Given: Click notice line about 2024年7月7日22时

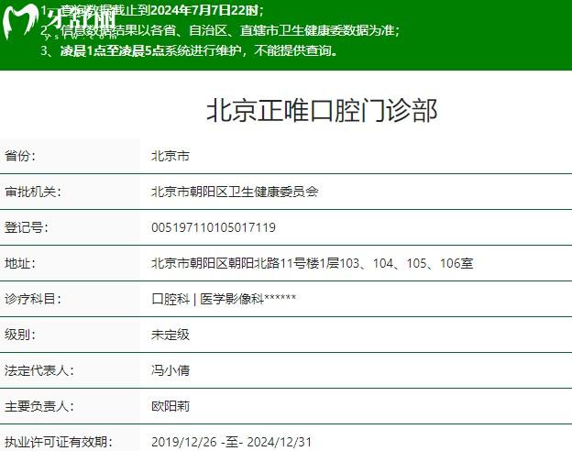Looking at the screenshot, I should [x=152, y=10].
